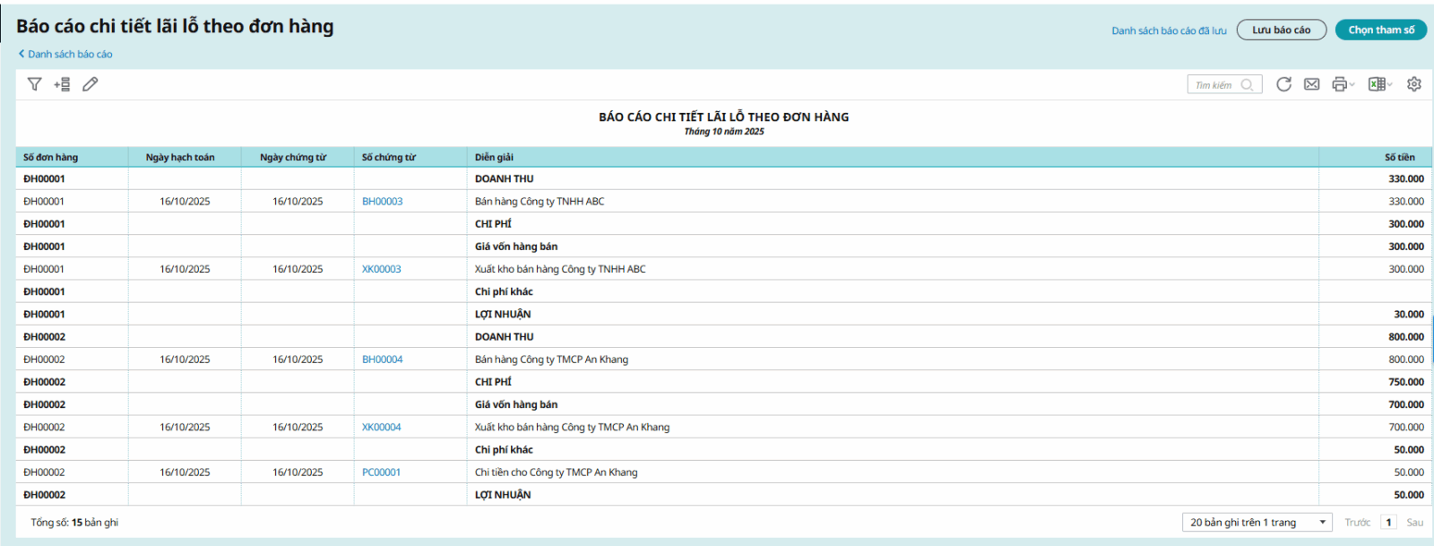This screenshot has height=546, width=1434.
Task: Export report with Excel icon
Action: pos(1376,84)
